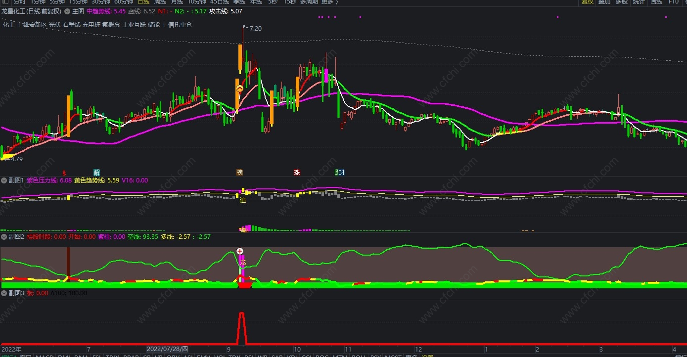Select the 5秒 period tab
The width and height of the screenshot is (687, 357).
pos(273,2)
